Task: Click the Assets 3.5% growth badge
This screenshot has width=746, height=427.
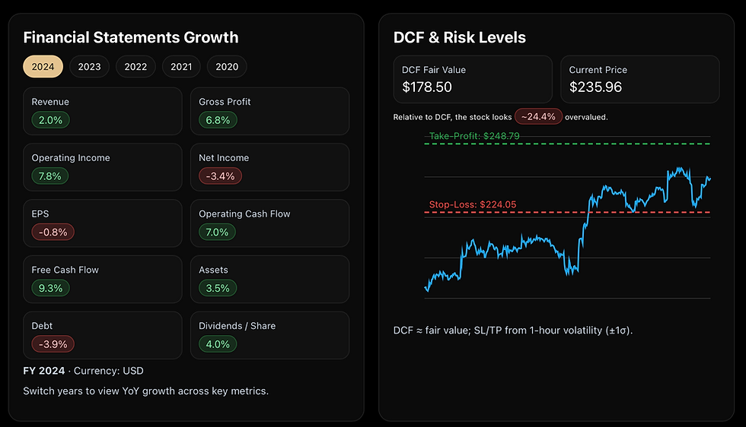Action: click(x=218, y=288)
